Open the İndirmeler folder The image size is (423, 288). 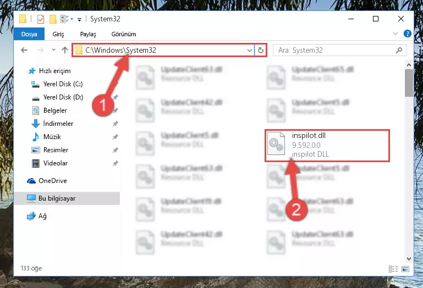[x=52, y=124]
